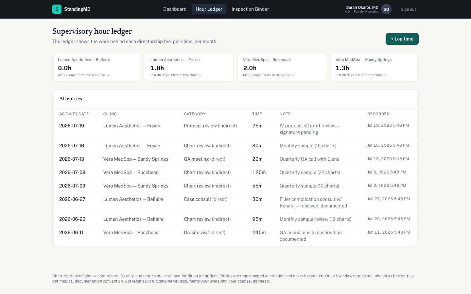Click the 80m time value
Screen dimensions: 471x294
pyautogui.click(x=257, y=146)
